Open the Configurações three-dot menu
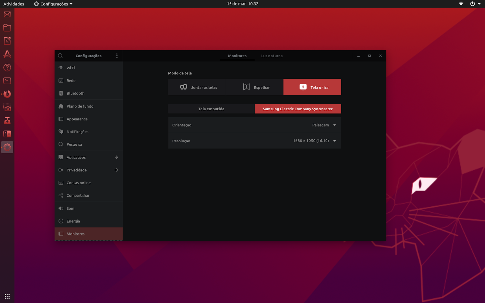Screen dimensions: 485x303 click(x=117, y=56)
